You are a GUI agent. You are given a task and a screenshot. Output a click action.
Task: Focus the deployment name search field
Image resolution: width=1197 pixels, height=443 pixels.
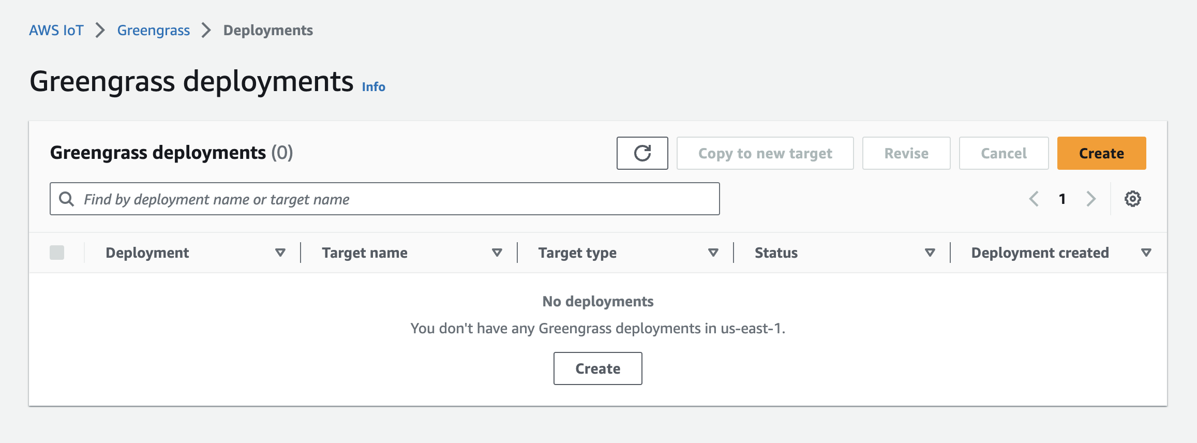(x=385, y=199)
